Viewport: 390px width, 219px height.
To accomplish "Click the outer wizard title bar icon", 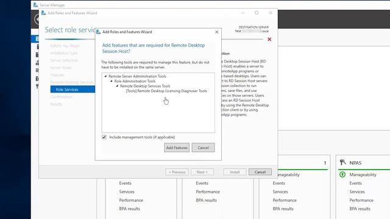I will point(43,13).
